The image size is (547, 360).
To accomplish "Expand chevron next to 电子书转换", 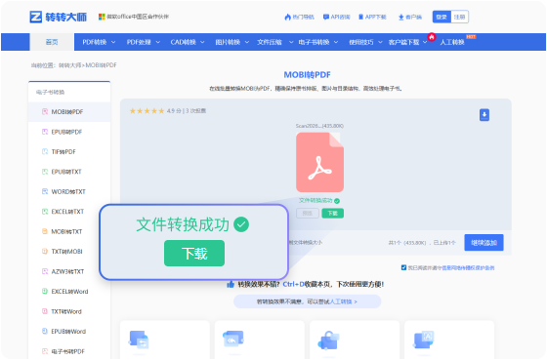I will tap(336, 42).
